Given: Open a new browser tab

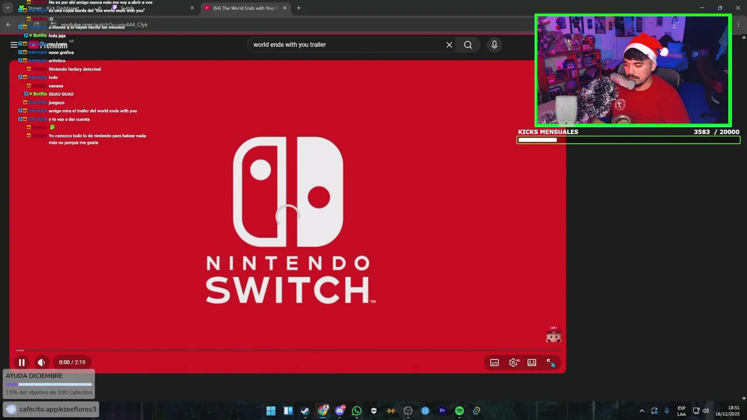Looking at the screenshot, I should 299,8.
